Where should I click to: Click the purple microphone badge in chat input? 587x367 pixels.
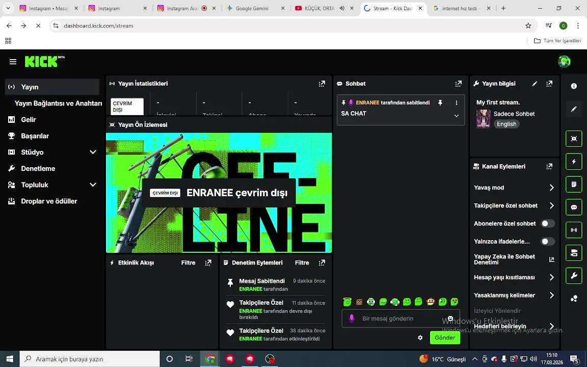tap(352, 318)
